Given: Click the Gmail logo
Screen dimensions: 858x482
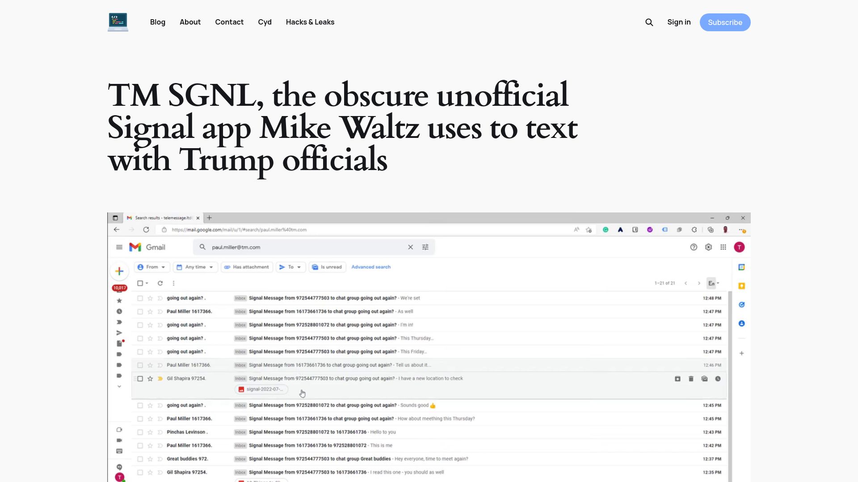Looking at the screenshot, I should pyautogui.click(x=147, y=247).
